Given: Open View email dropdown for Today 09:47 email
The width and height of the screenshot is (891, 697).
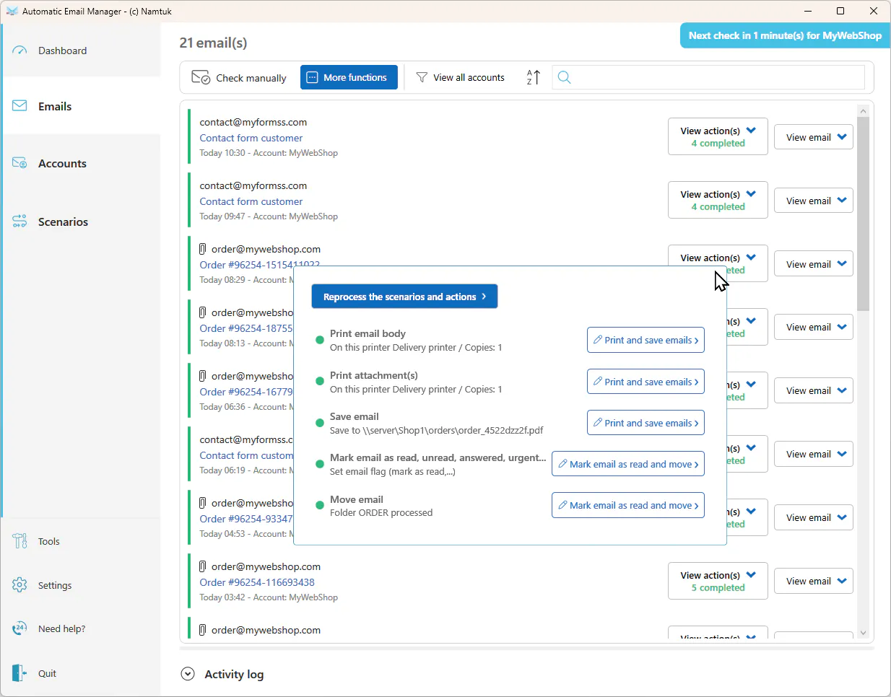Looking at the screenshot, I should tap(814, 201).
